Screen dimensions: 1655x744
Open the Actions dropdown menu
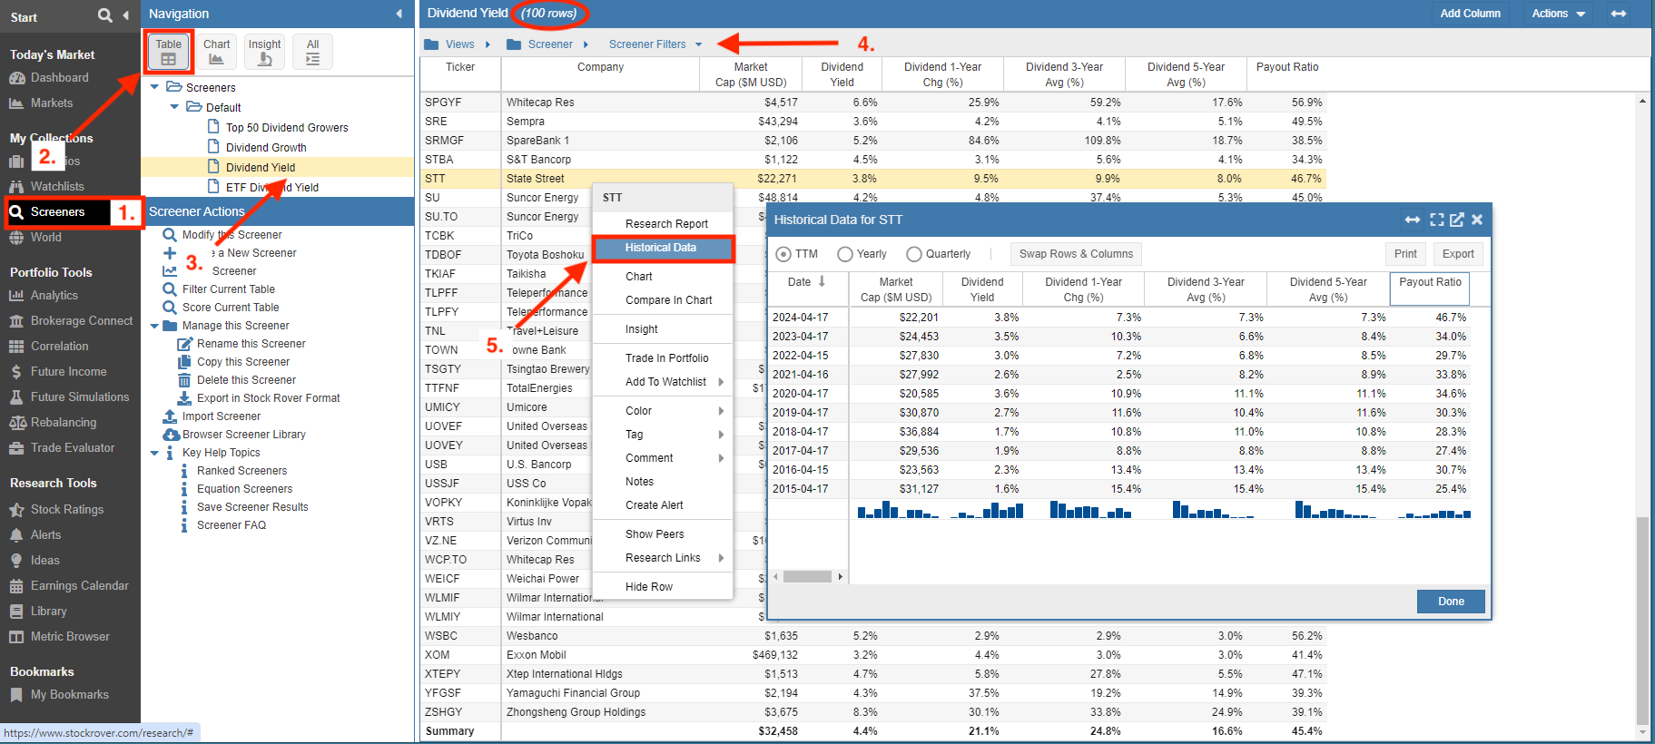tap(1558, 14)
